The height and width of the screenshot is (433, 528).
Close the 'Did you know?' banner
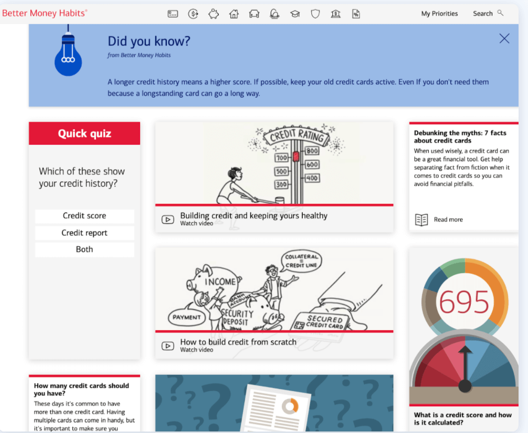click(x=504, y=38)
